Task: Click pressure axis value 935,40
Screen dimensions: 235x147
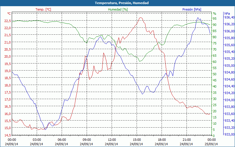Action: [x=229, y=52]
